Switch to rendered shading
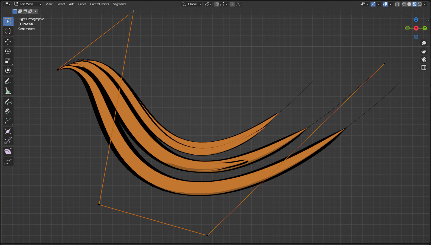This screenshot has width=431, height=245. (420, 4)
